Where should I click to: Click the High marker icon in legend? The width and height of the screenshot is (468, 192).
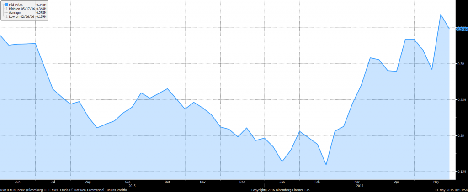6,8
